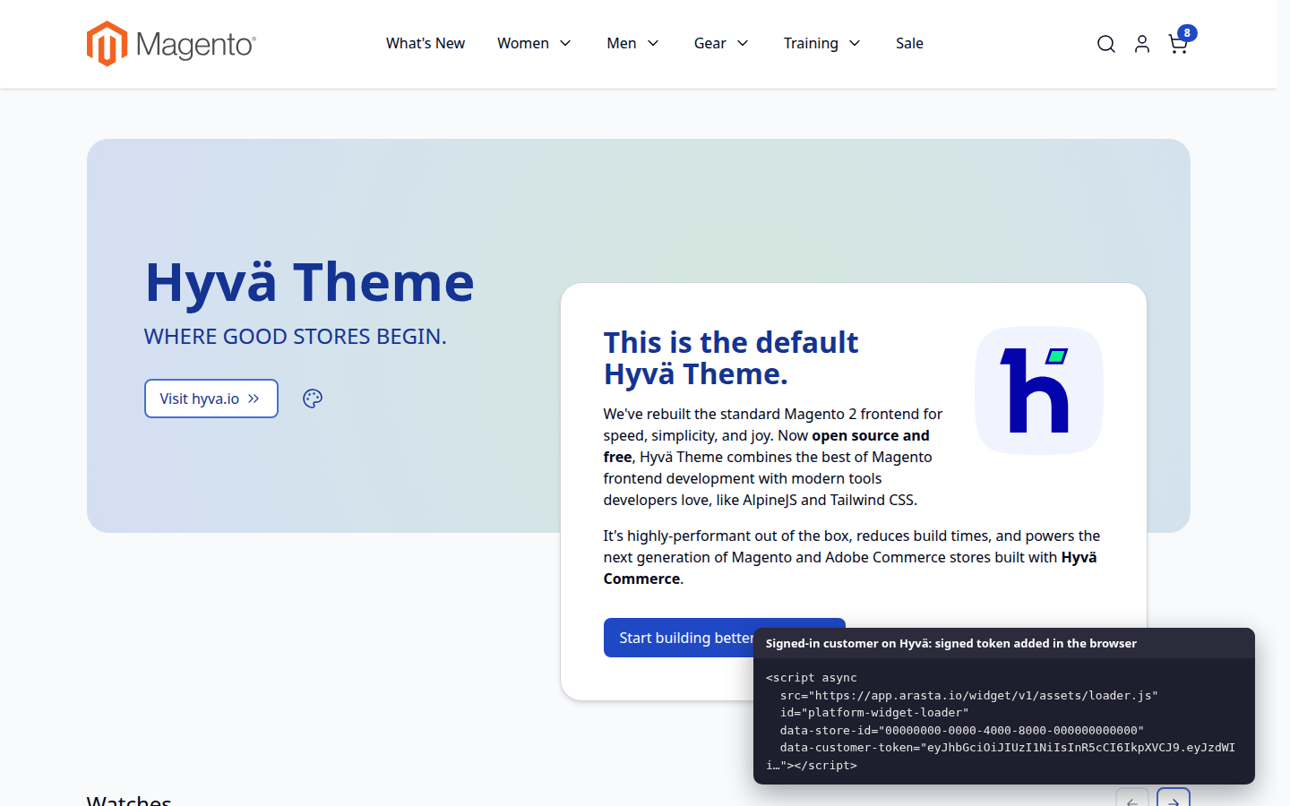Image resolution: width=1290 pixels, height=806 pixels.
Task: Open the Training category link
Action: click(x=811, y=43)
